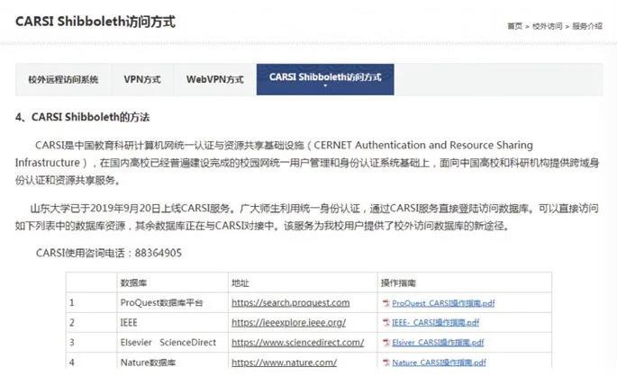Image resolution: width=617 pixels, height=376 pixels.
Task: Click the PDF icon beside Elsiver guide
Action: click(386, 343)
